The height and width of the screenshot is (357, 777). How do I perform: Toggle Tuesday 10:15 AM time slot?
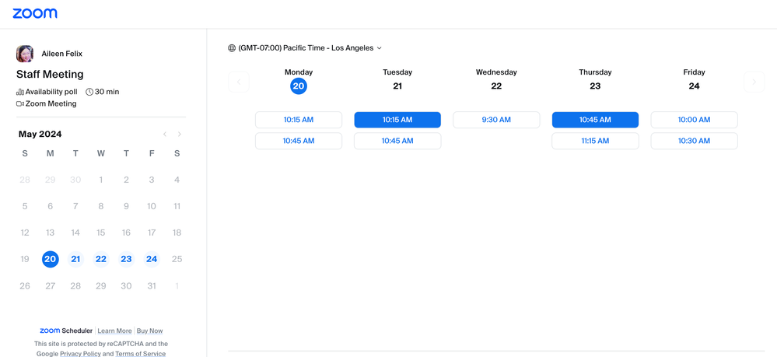point(397,120)
